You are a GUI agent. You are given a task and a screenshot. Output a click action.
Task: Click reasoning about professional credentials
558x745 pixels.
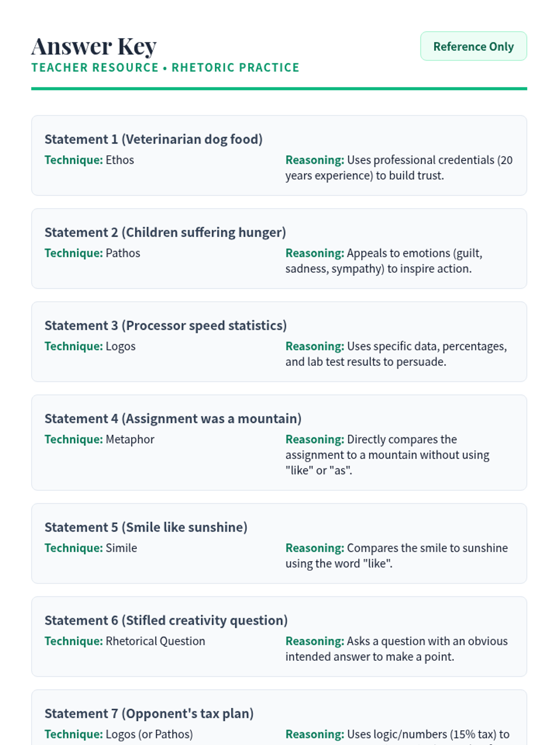[399, 168]
